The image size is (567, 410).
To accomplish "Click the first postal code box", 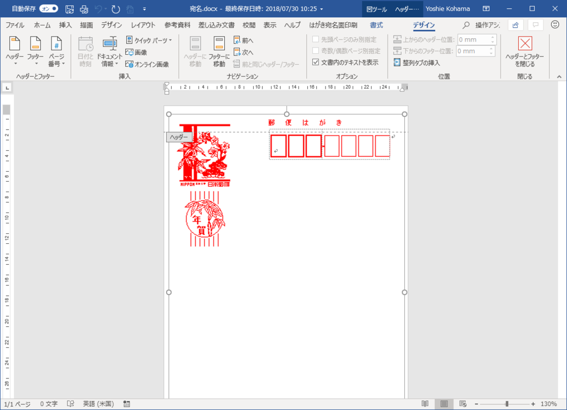I will coord(279,146).
